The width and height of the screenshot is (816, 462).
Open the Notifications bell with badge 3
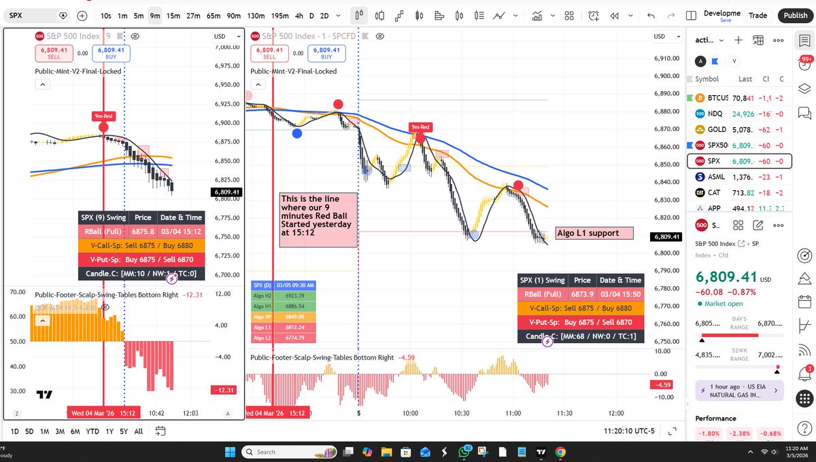804,373
